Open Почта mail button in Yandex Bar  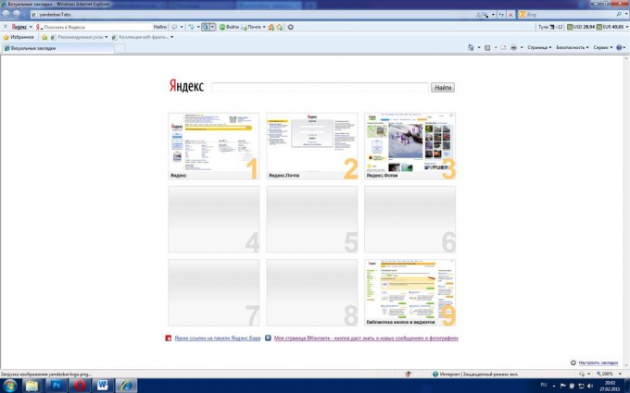[251, 27]
